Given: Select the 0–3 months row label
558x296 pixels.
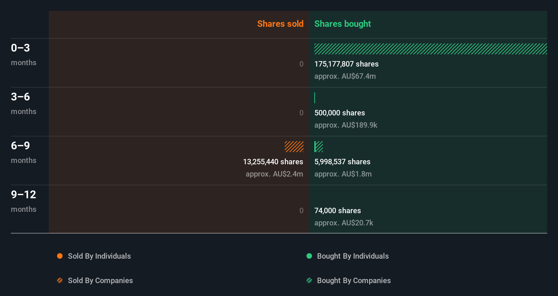Looking at the screenshot, I should point(23,54).
